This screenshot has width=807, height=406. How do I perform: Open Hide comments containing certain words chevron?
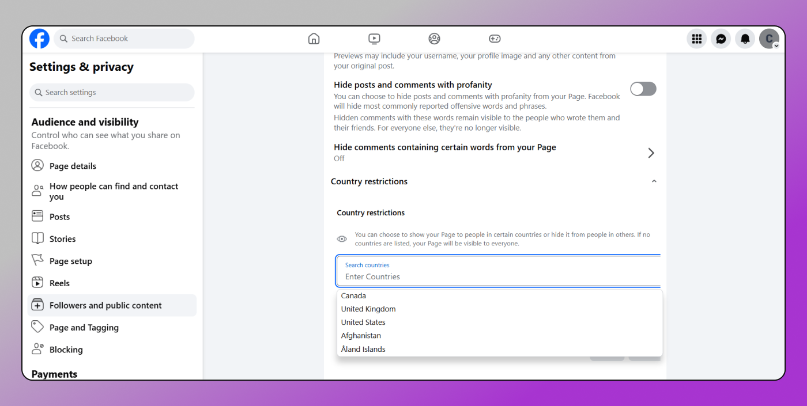(x=651, y=153)
